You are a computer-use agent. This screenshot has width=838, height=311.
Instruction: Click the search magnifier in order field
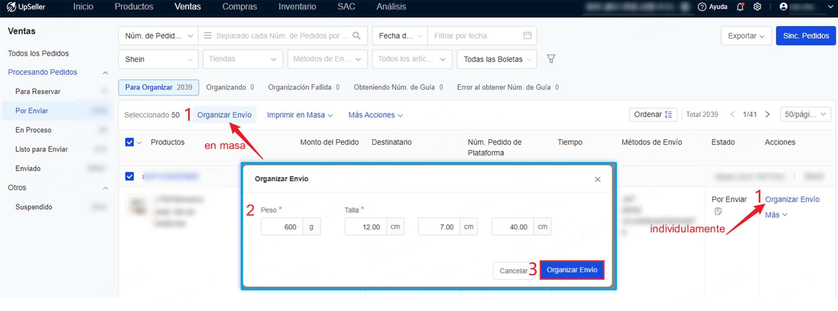pos(357,36)
